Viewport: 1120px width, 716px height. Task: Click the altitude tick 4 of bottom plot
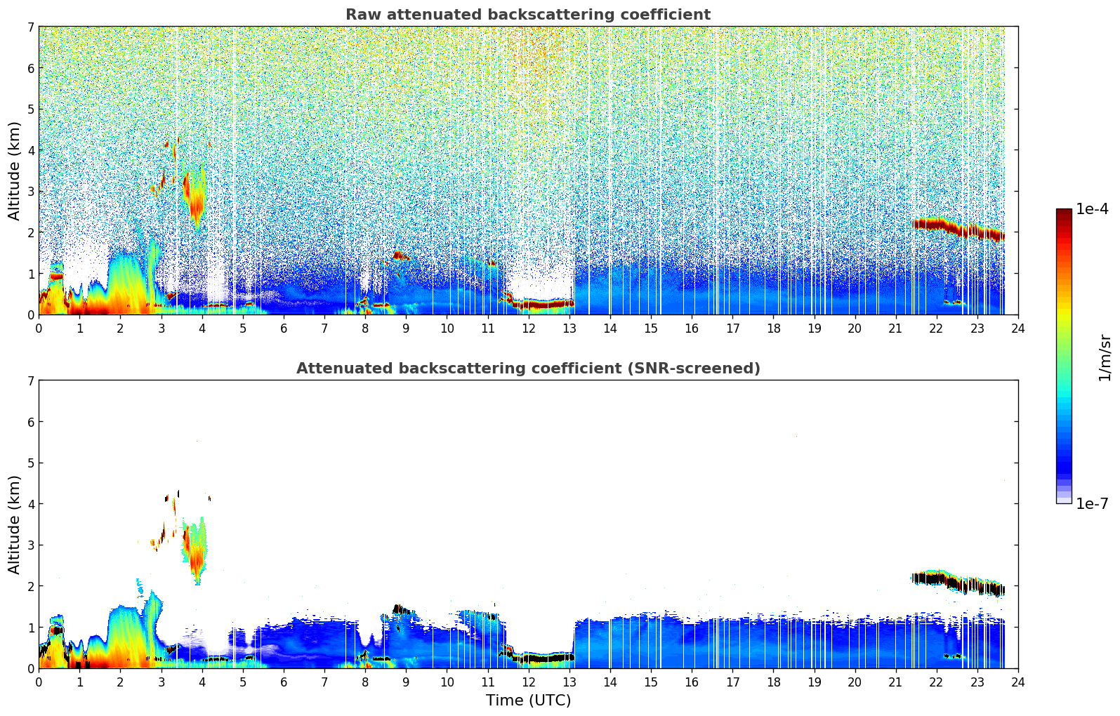pyautogui.click(x=31, y=504)
